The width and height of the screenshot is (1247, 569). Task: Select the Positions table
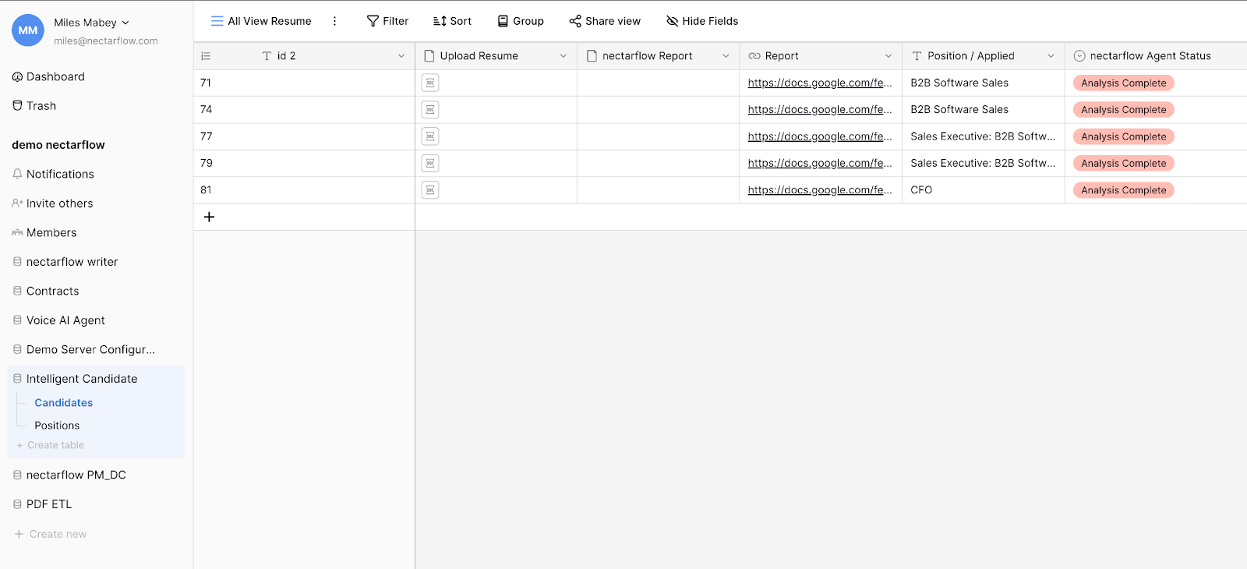pyautogui.click(x=57, y=426)
